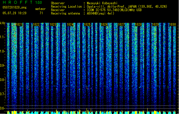Image resolution: width=179 pixels, height=114 pixels.
Task: Click the date stamp 05.07.28 10:20
Action: 15,13
